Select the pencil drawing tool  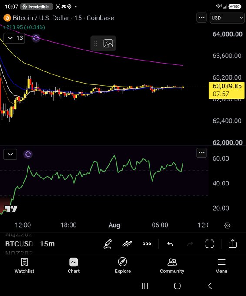(x=108, y=244)
